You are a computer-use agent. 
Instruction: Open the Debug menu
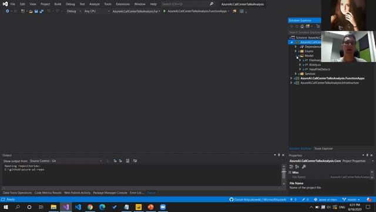tap(70, 4)
